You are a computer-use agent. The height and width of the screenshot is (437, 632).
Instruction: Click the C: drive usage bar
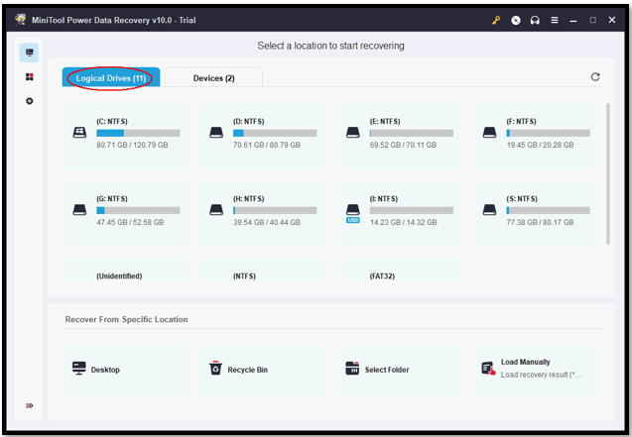coord(138,133)
